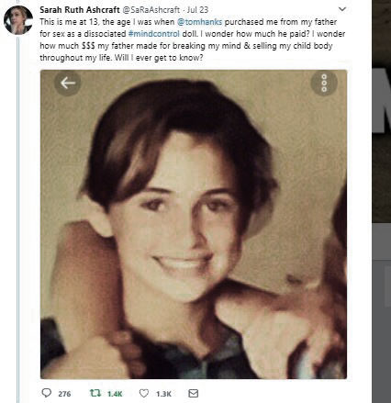Click the 1.3K like count
The image size is (391, 403).
pyautogui.click(x=163, y=394)
